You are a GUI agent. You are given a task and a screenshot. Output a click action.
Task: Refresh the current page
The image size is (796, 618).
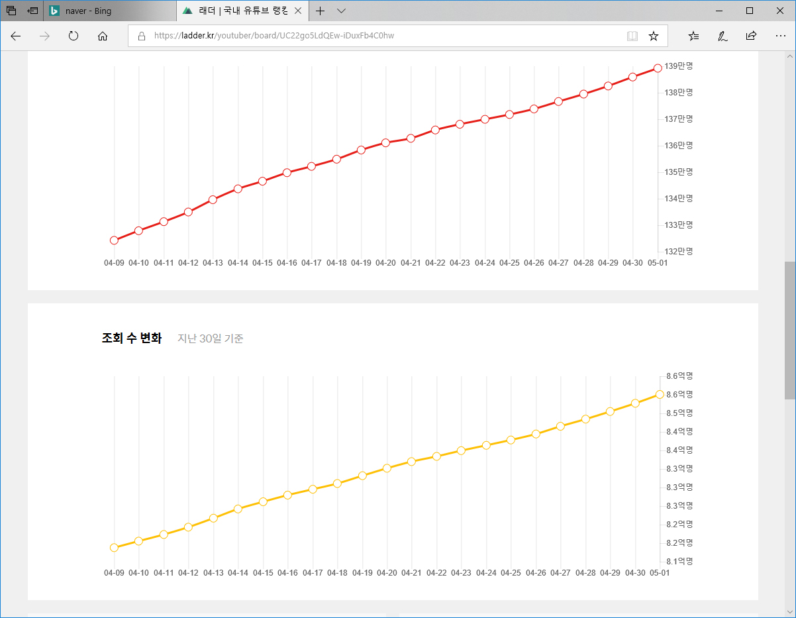coord(74,36)
